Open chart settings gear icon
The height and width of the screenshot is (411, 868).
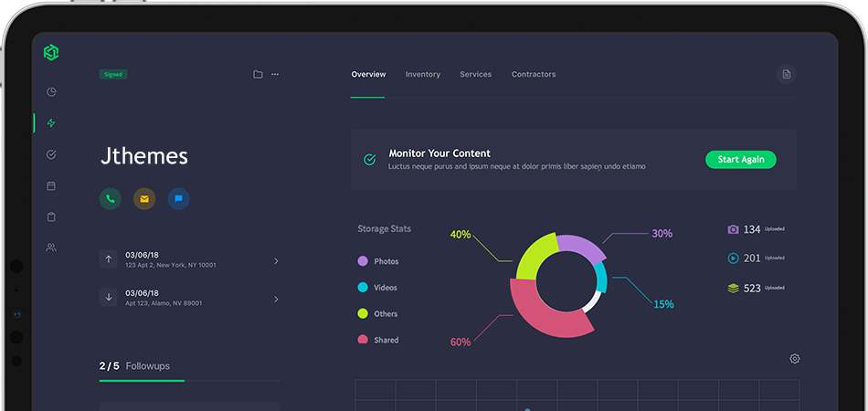(x=794, y=358)
